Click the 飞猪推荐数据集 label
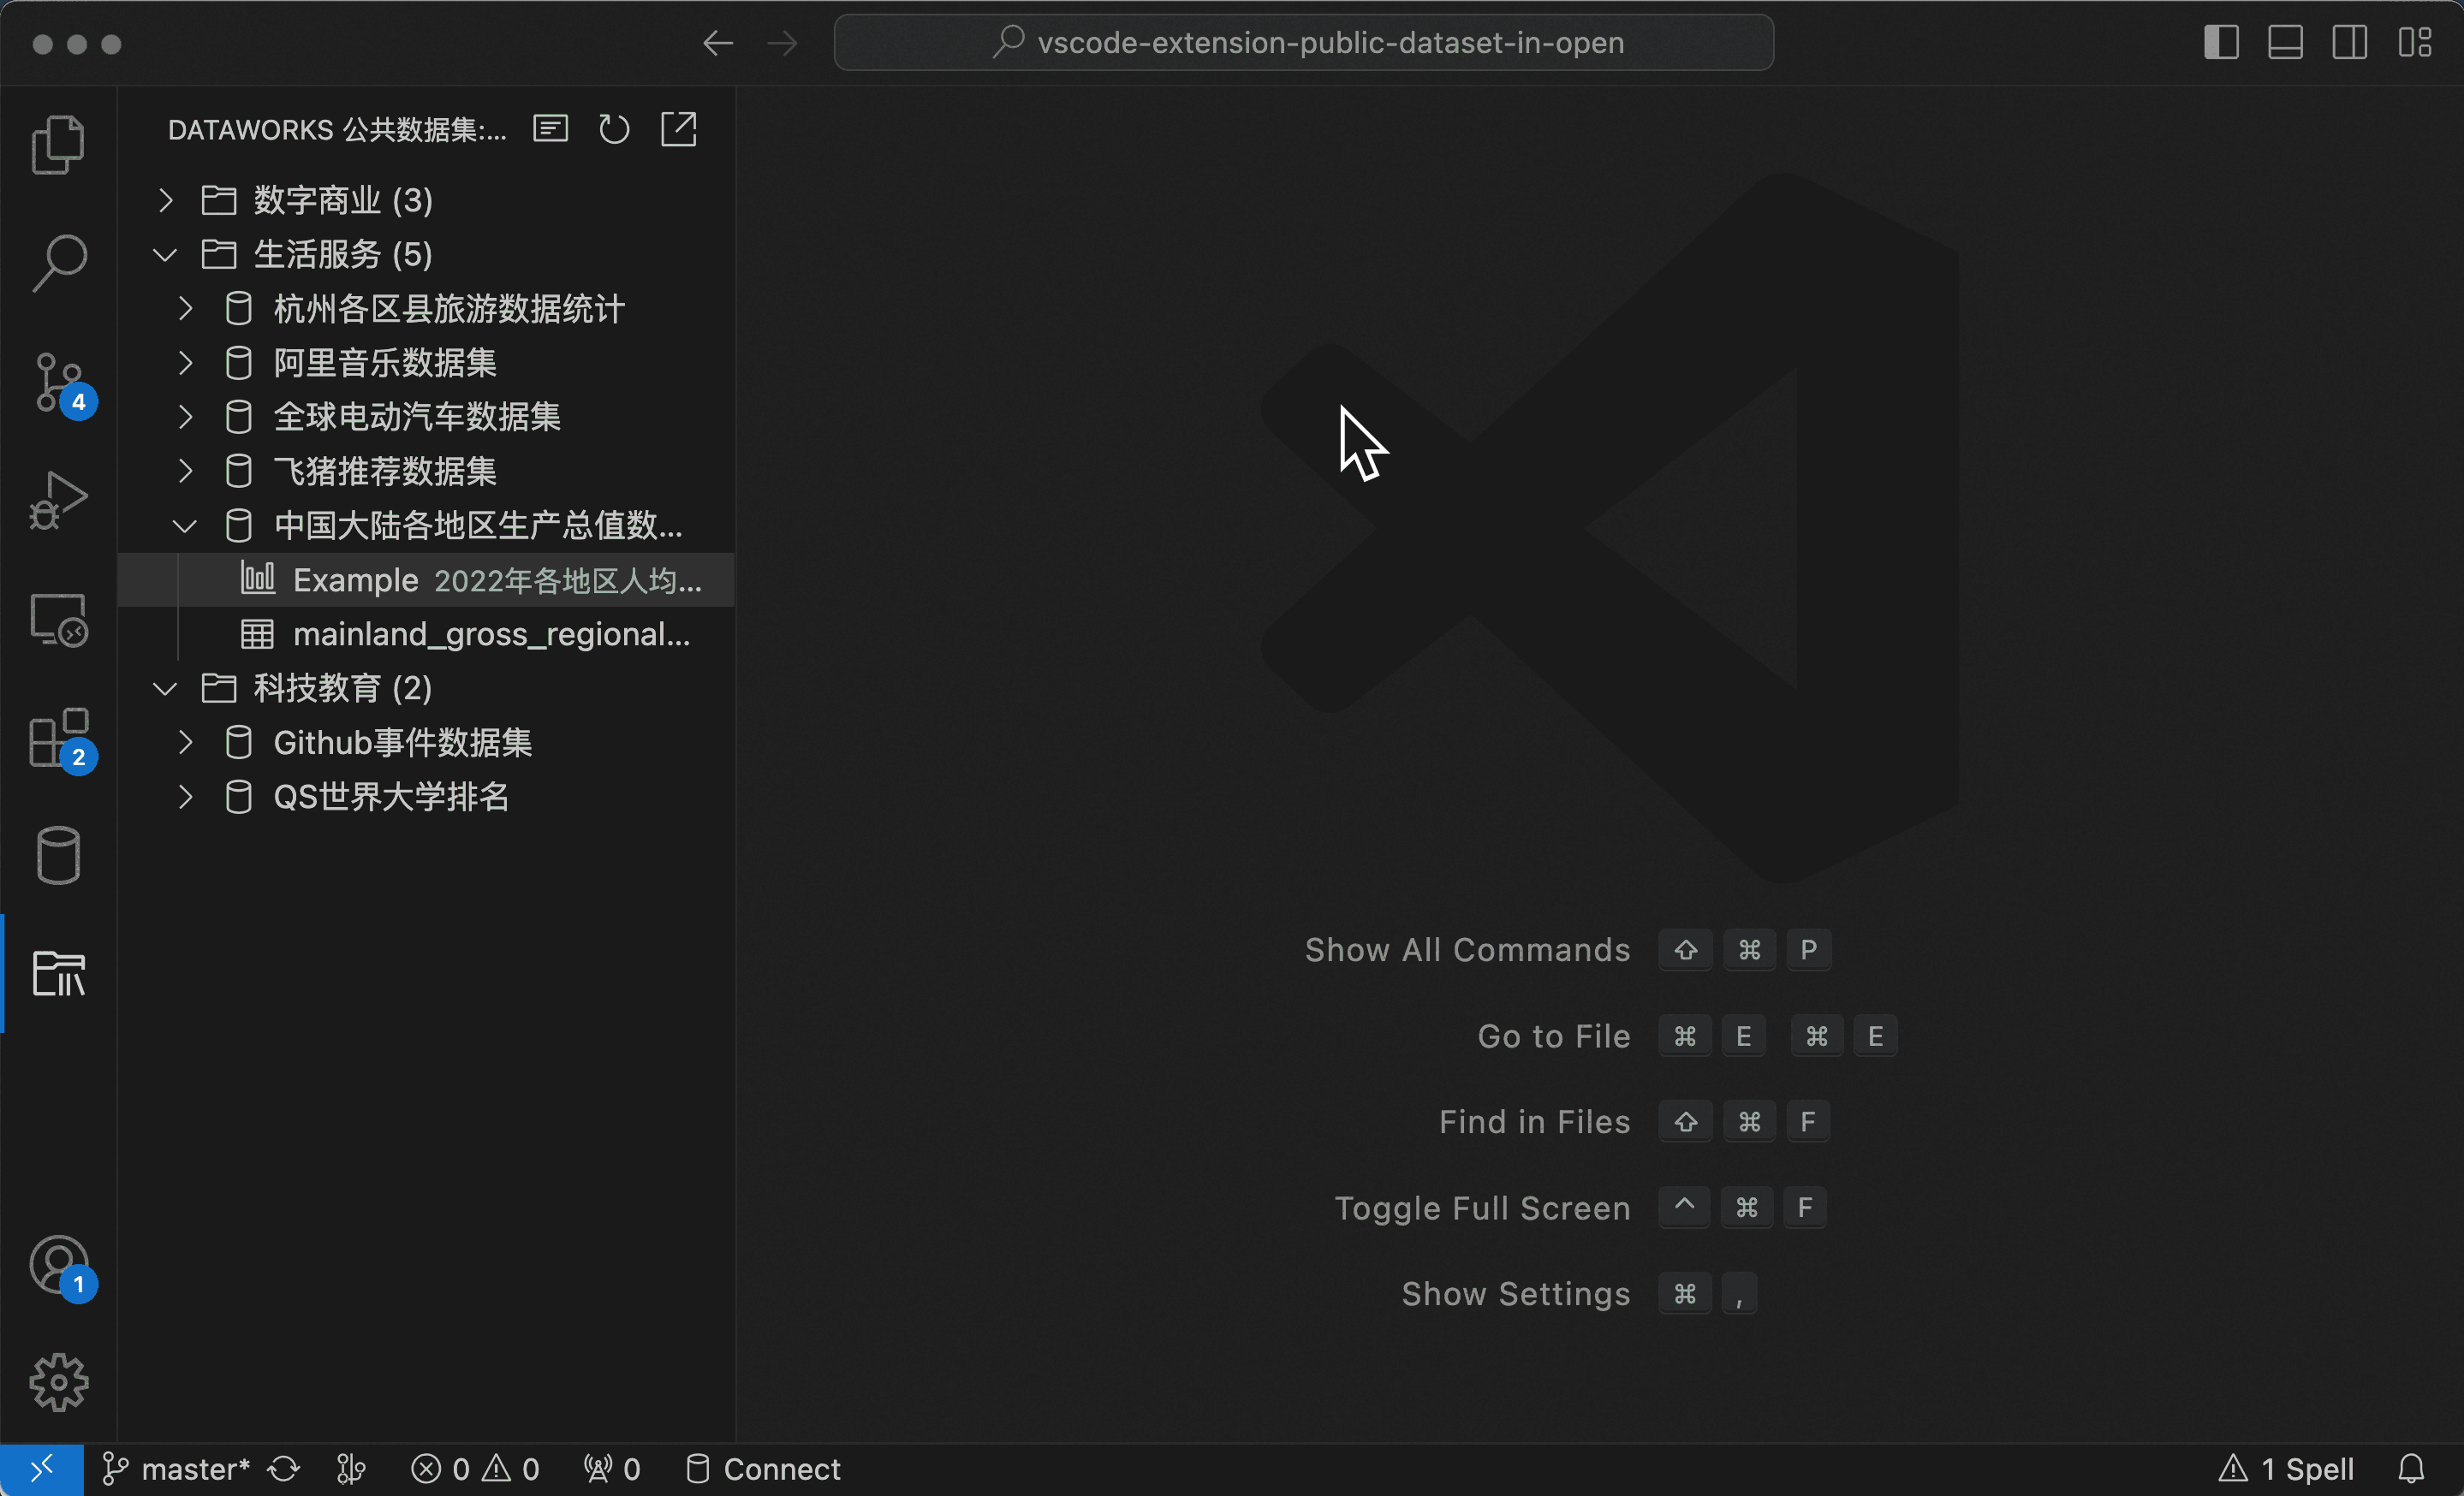Viewport: 2464px width, 1496px height. pos(385,472)
